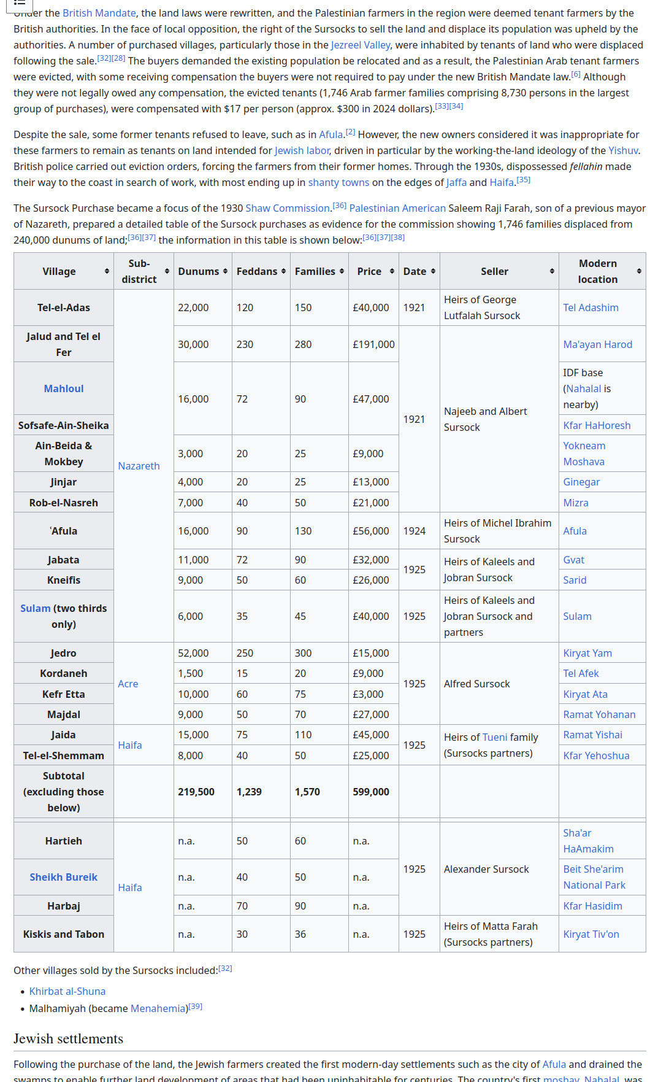Open the British Mandate link
Image resolution: width=661 pixels, height=1082 pixels.
(x=99, y=13)
